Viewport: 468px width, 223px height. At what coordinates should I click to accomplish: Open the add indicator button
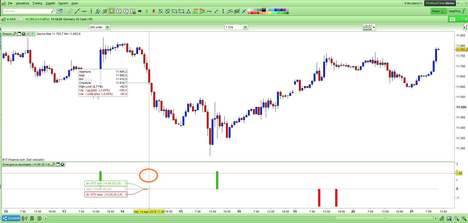pos(367,27)
